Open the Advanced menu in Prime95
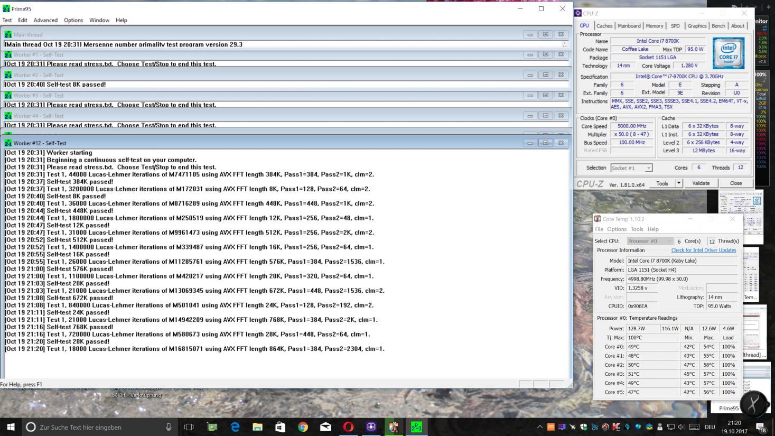Screen dimensions: 775x436 (45, 20)
